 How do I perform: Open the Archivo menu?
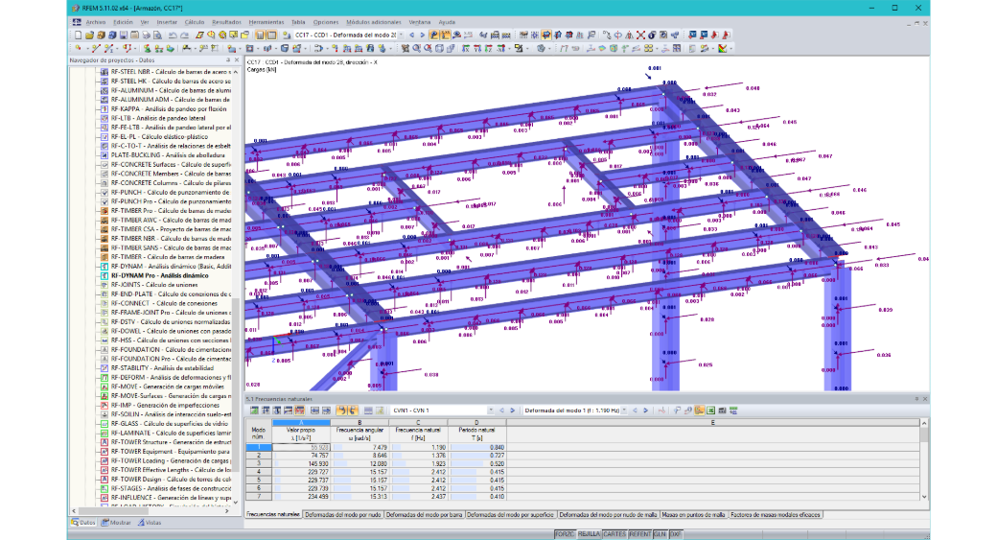(95, 22)
